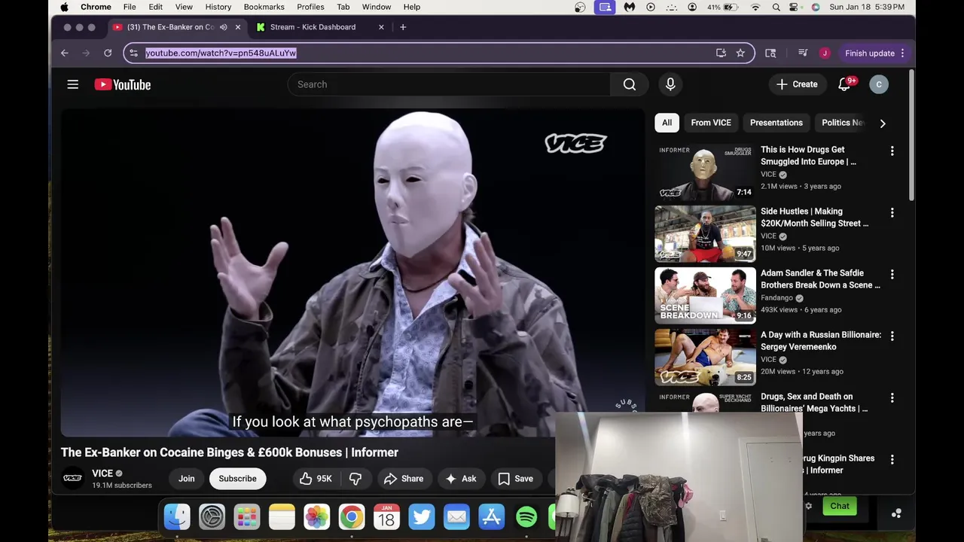Image resolution: width=964 pixels, height=542 pixels.
Task: Ask about this video
Action: [460, 479]
